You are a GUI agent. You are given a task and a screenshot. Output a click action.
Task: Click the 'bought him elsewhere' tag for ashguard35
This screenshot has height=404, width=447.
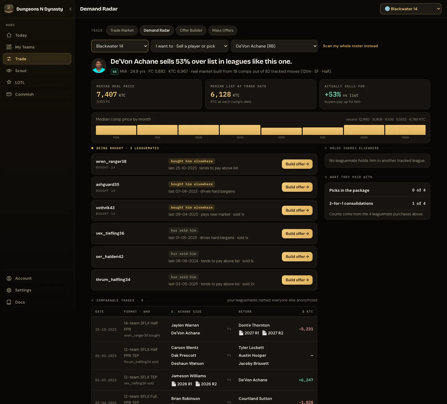pyautogui.click(x=192, y=184)
